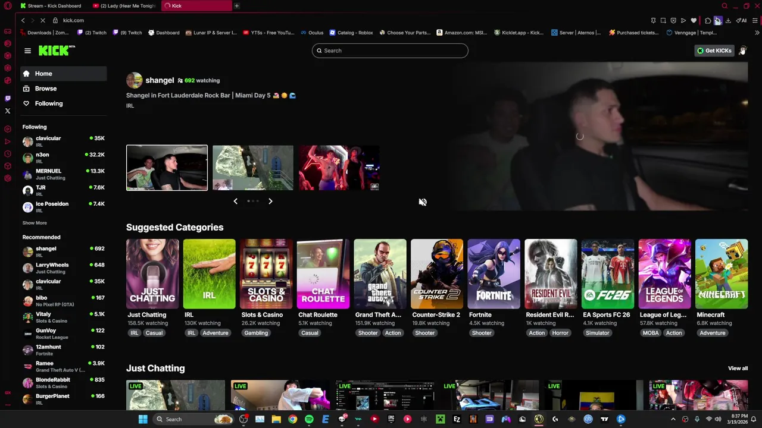
Task: Open Following in sidebar
Action: pyautogui.click(x=64, y=103)
